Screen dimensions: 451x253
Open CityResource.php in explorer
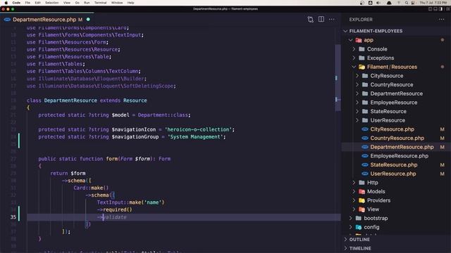pyautogui.click(x=392, y=129)
